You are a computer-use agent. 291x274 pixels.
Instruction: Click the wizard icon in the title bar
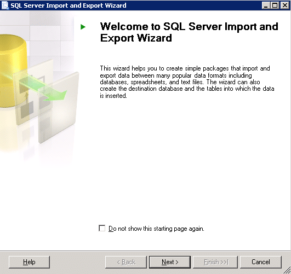point(5,5)
